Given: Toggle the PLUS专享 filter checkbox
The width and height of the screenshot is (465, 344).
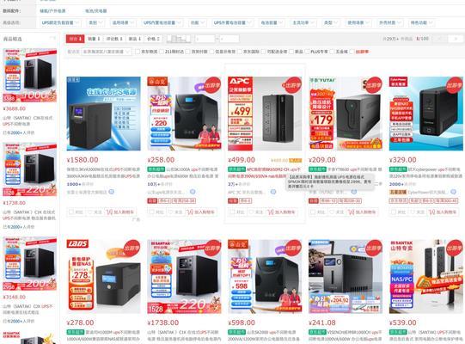Looking at the screenshot, I should pos(316,52).
